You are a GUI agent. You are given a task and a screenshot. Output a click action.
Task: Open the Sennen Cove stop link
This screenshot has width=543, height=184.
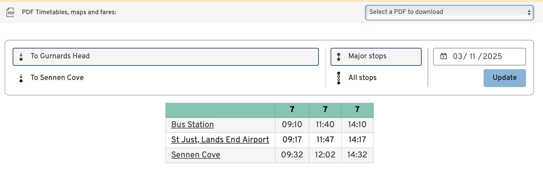click(196, 155)
